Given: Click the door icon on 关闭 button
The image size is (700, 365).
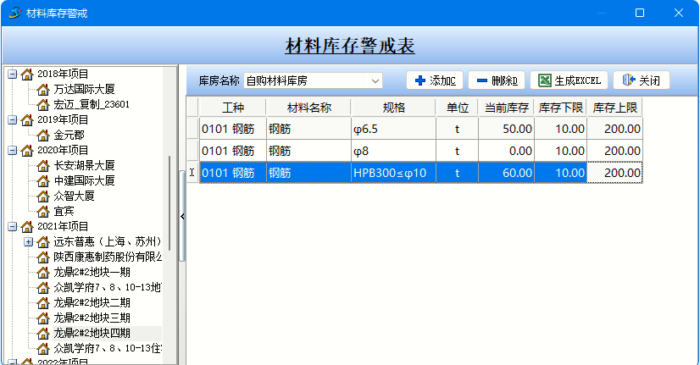Looking at the screenshot, I should (628, 80).
